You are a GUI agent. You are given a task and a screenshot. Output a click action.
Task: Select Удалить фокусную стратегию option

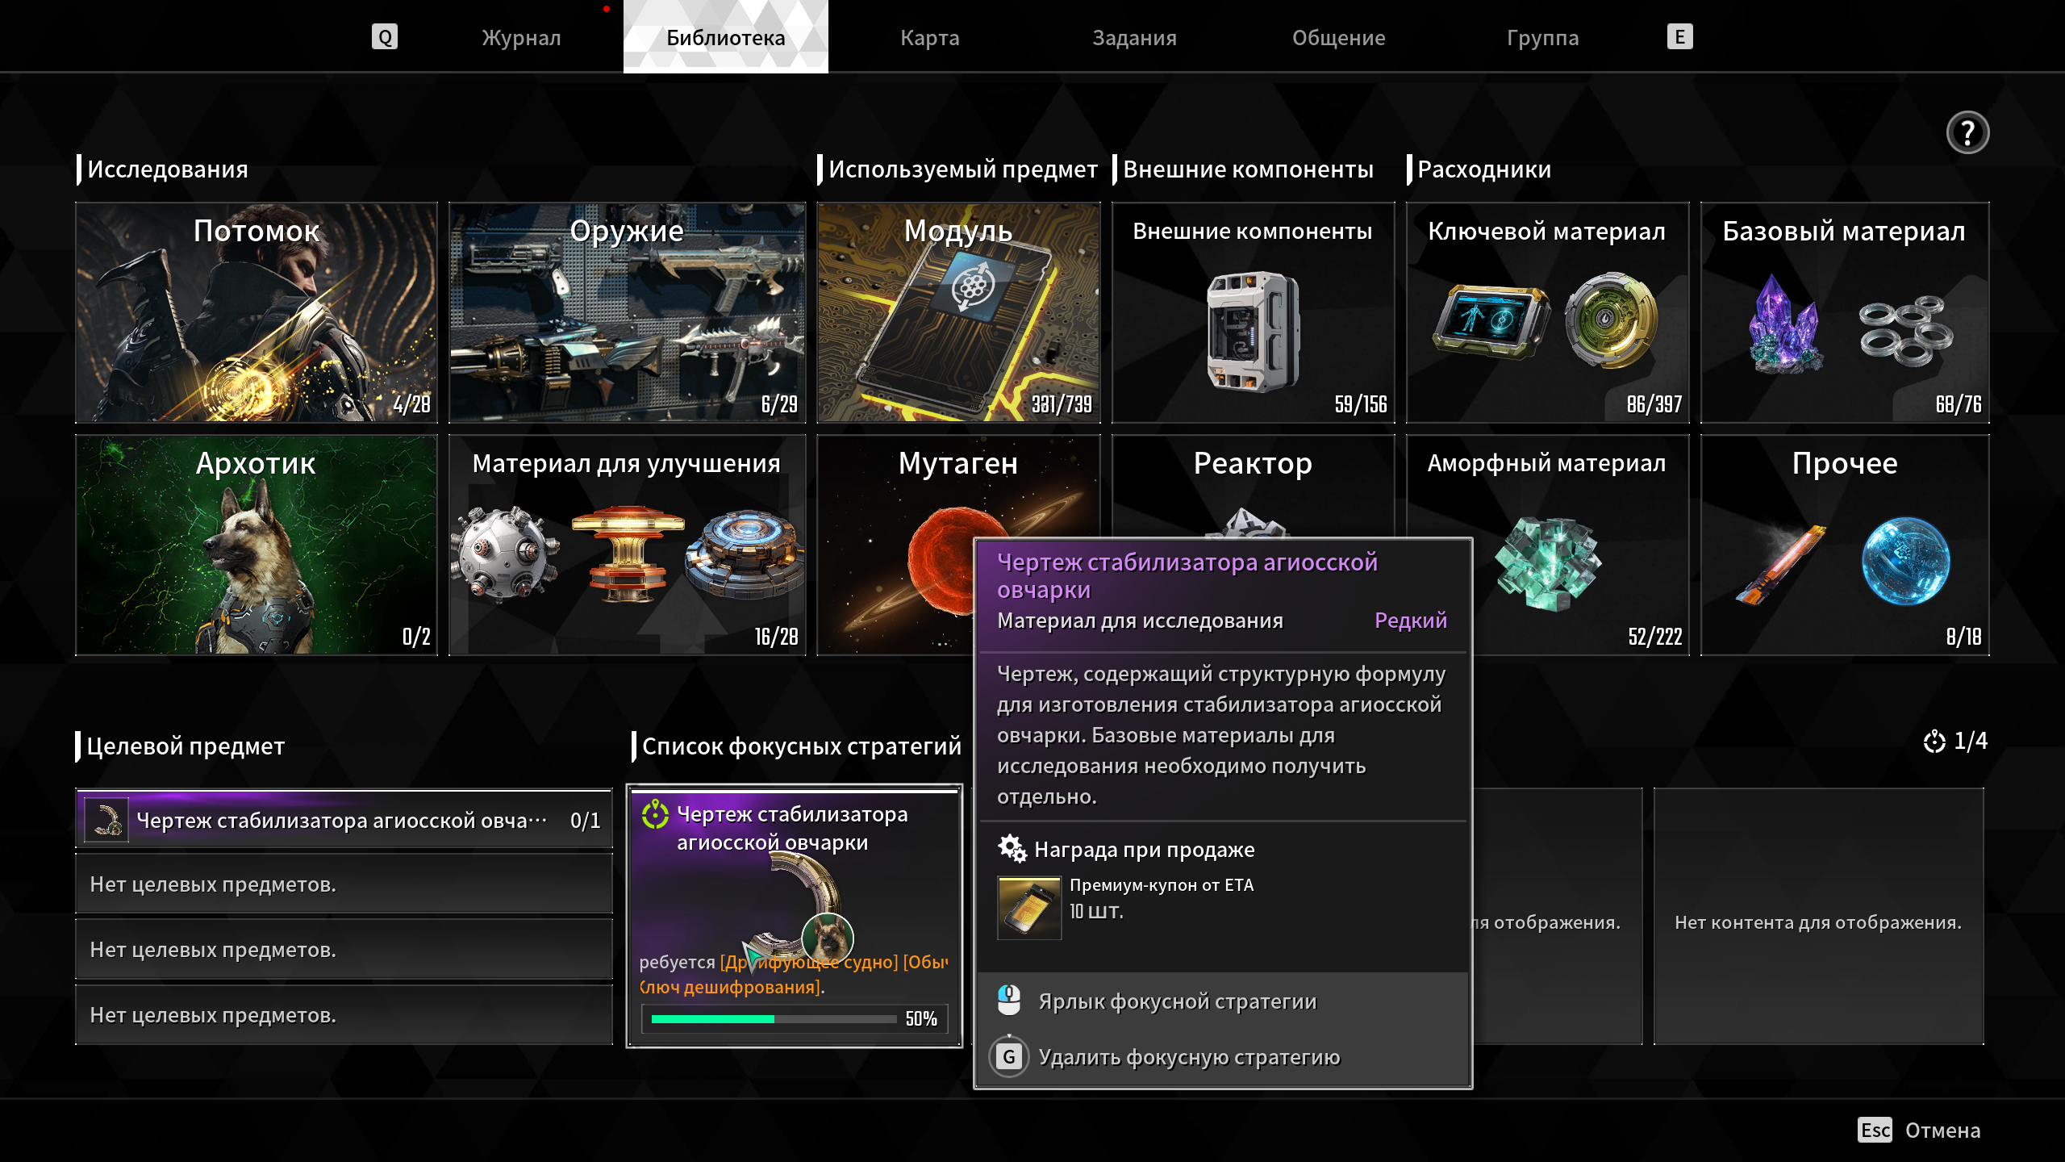pyautogui.click(x=1189, y=1056)
